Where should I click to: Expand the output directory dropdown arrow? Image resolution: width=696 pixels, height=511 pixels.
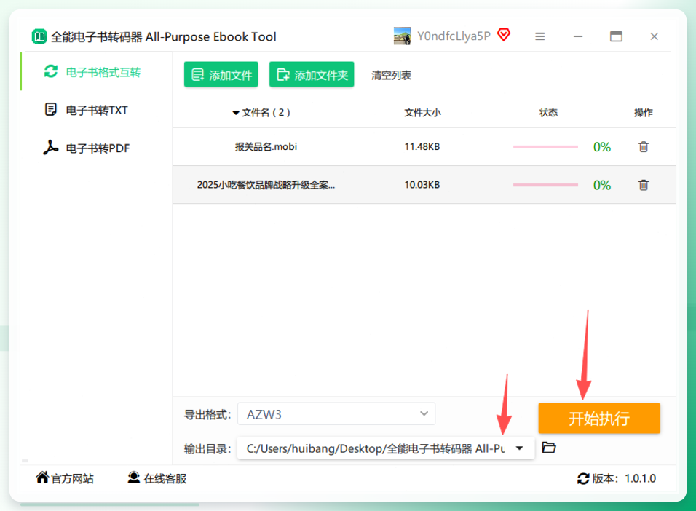tap(519, 448)
